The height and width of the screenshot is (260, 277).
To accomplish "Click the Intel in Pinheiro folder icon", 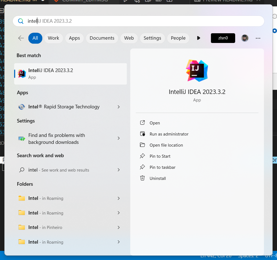I will click(22, 227).
